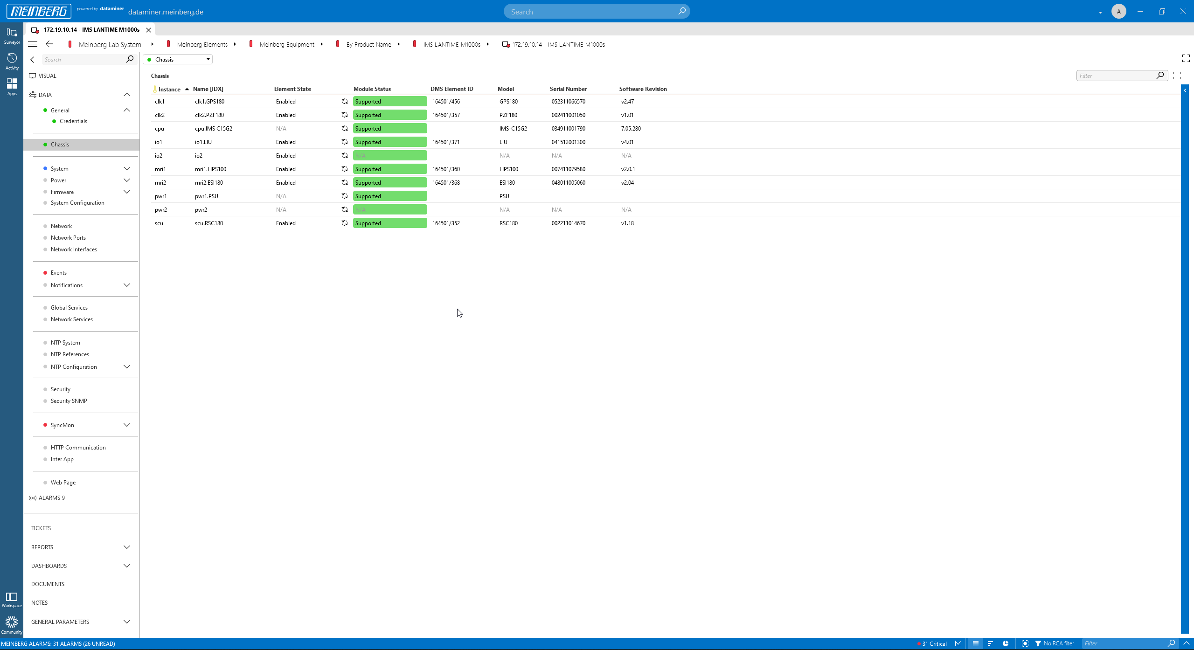
Task: Show alarm pie chart view
Action: click(x=1006, y=643)
